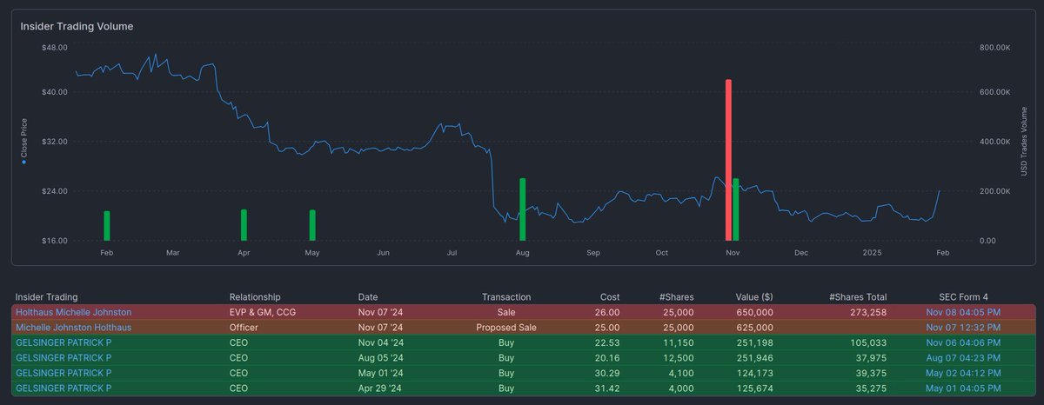
Task: Click the 273,258 shares total cell
Action: 868,311
